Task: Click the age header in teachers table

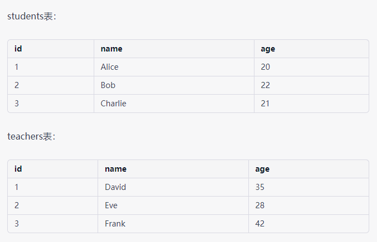Action: coord(262,169)
